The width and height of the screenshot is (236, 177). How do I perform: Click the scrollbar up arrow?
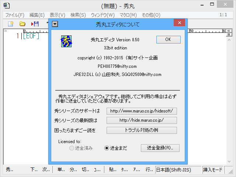(x=229, y=40)
